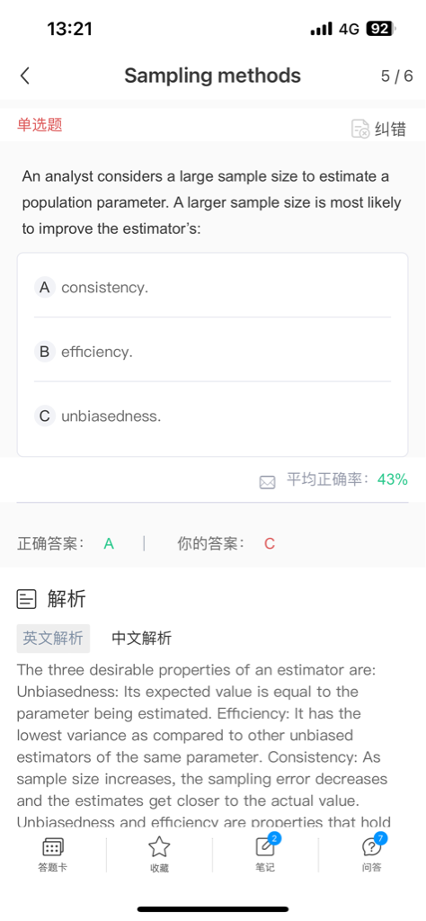
Task: Tap the back arrow icon
Action: (24, 76)
